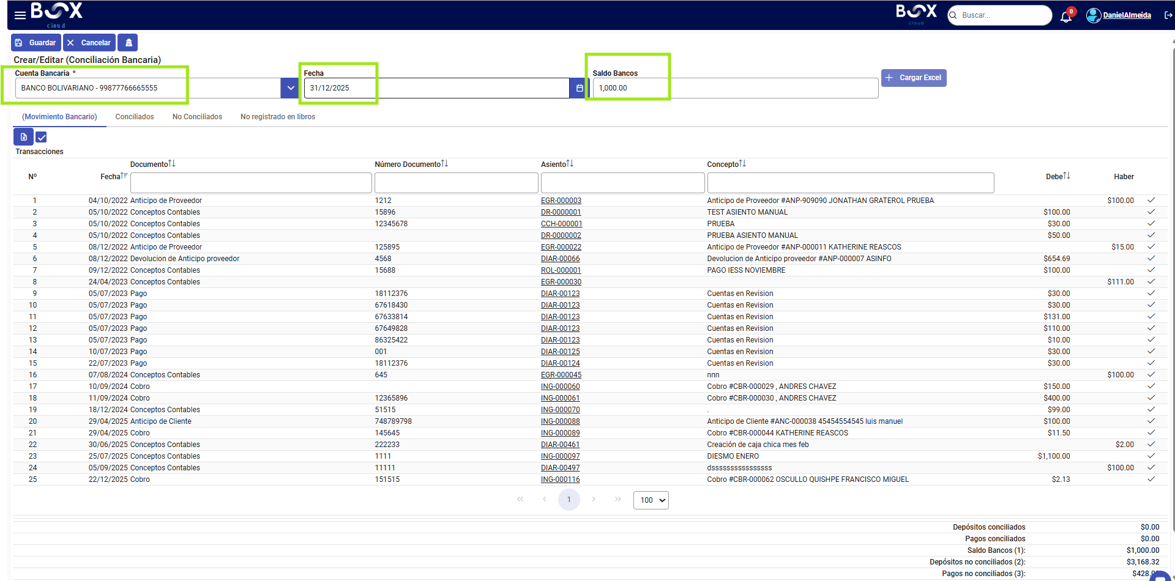Open the DIAR-00461 asiento link
The width and height of the screenshot is (1175, 581).
click(x=561, y=445)
